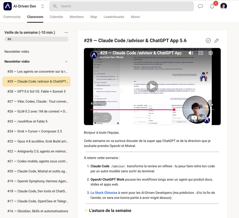
Task: Click the /advisor inline code text
Action: point(118,166)
